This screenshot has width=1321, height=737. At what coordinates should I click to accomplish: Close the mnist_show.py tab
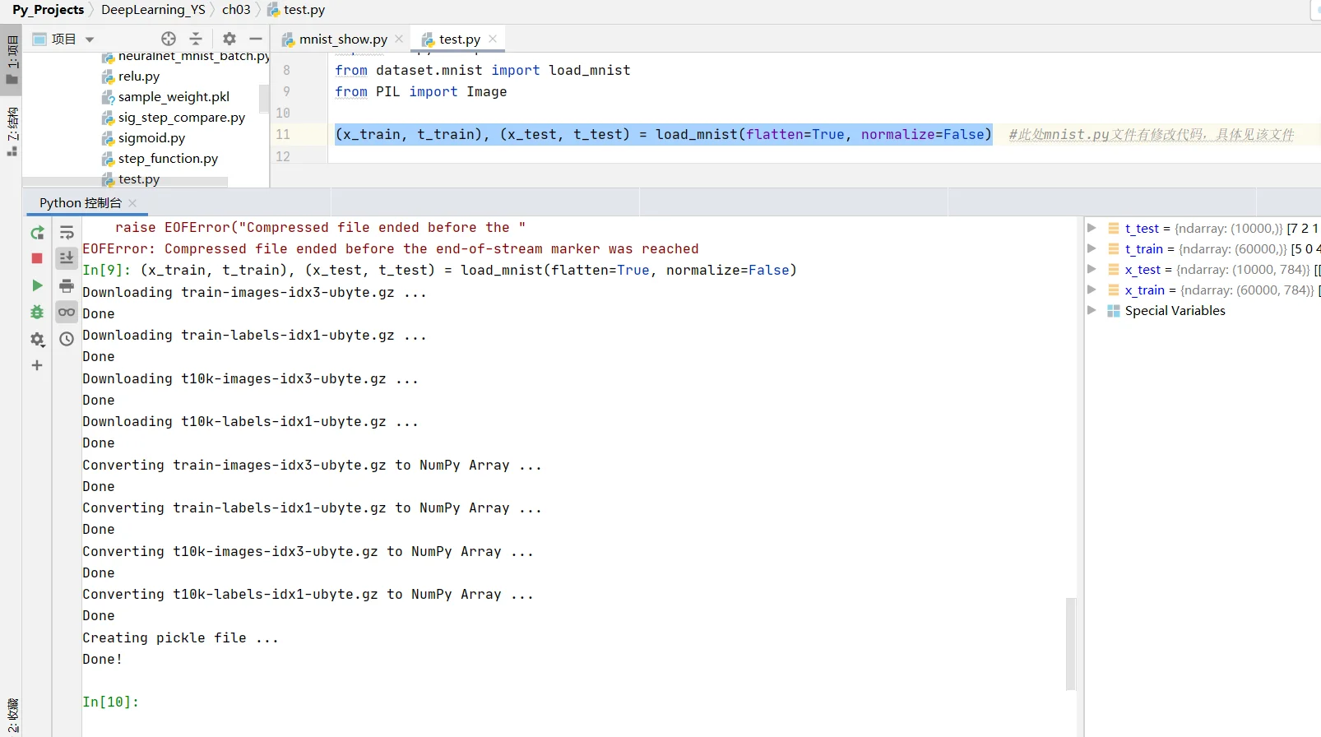click(399, 39)
